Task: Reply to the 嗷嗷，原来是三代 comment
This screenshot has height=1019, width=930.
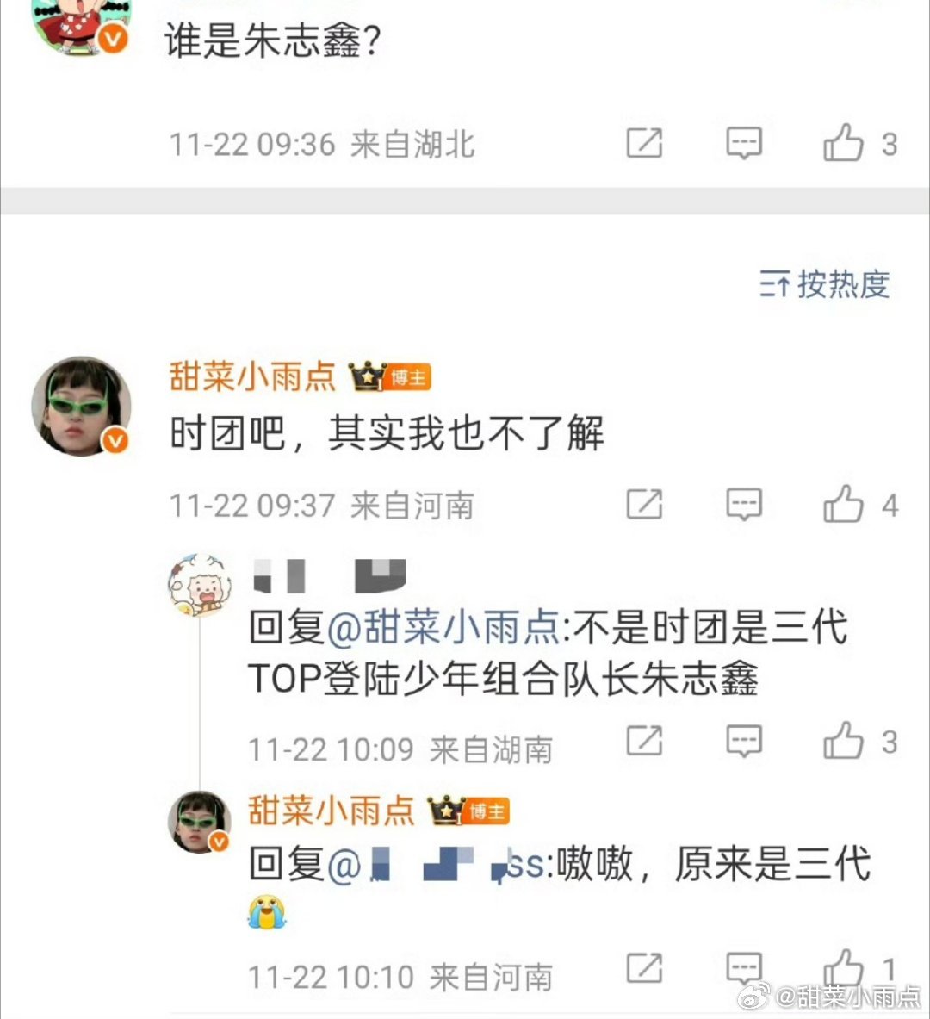Action: [743, 968]
